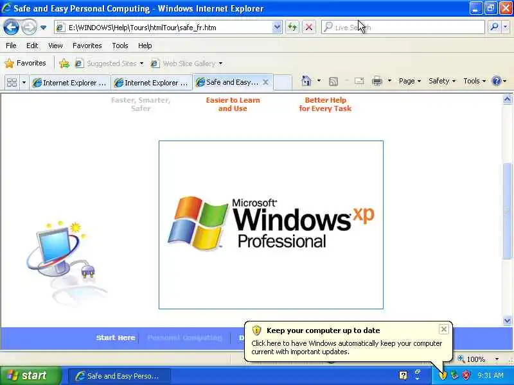Click the Add to Favorites Bar star icon
Screen dimensions: 514x385
point(64,63)
